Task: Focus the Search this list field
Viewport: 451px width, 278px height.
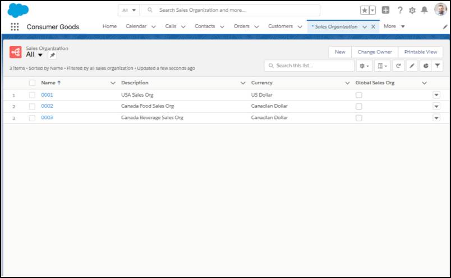Action: (x=309, y=66)
